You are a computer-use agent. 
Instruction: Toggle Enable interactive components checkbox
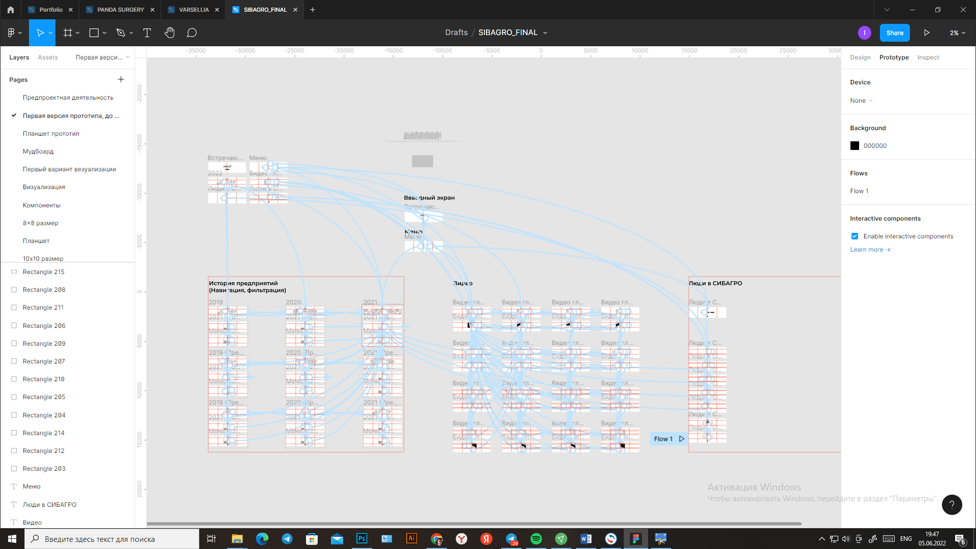click(x=855, y=236)
